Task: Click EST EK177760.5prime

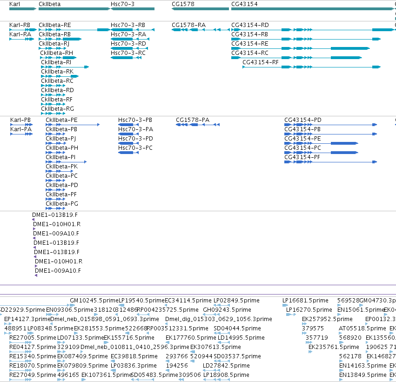Action: tap(191, 338)
